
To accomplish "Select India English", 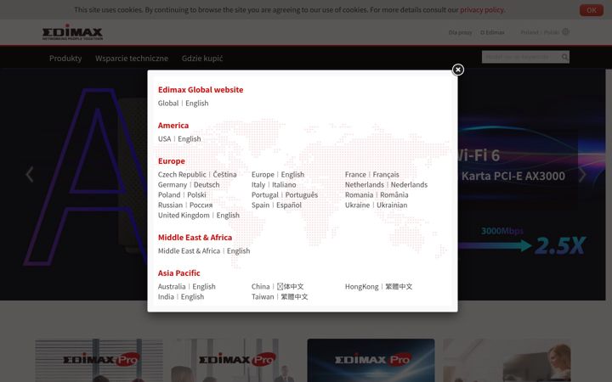I will click(181, 296).
